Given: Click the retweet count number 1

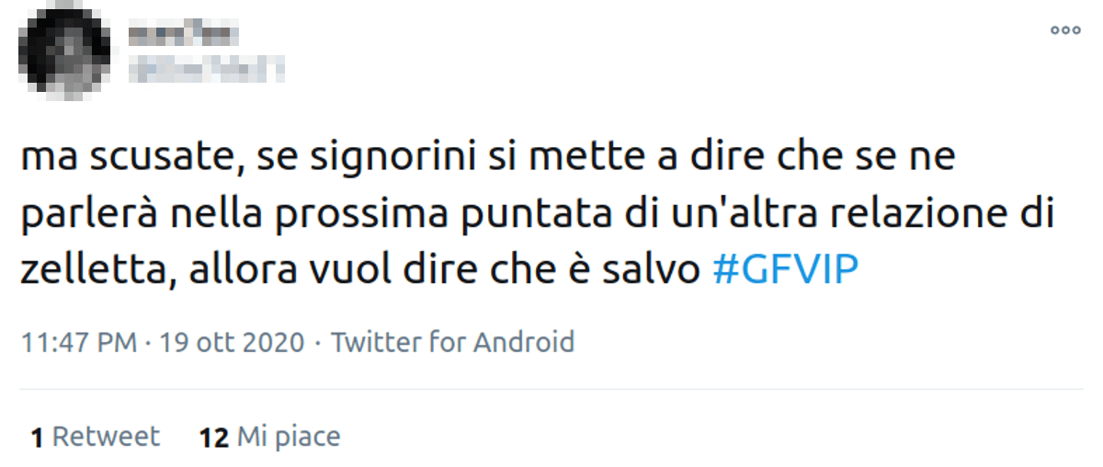Looking at the screenshot, I should 37,438.
